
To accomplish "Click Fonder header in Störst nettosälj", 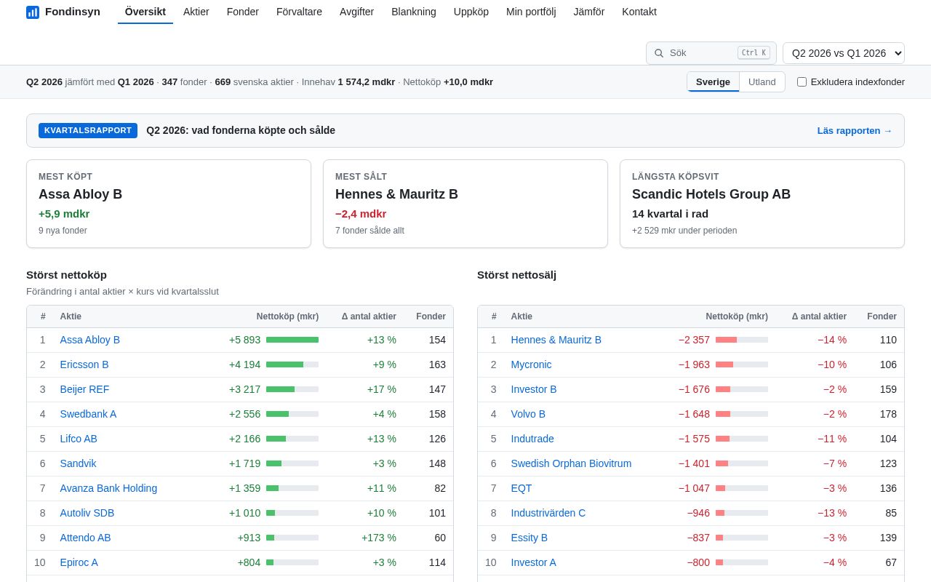I will [882, 316].
